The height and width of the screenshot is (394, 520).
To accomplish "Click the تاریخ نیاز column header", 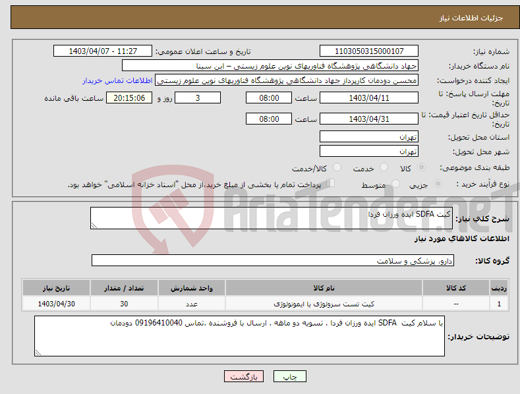I will (57, 288).
